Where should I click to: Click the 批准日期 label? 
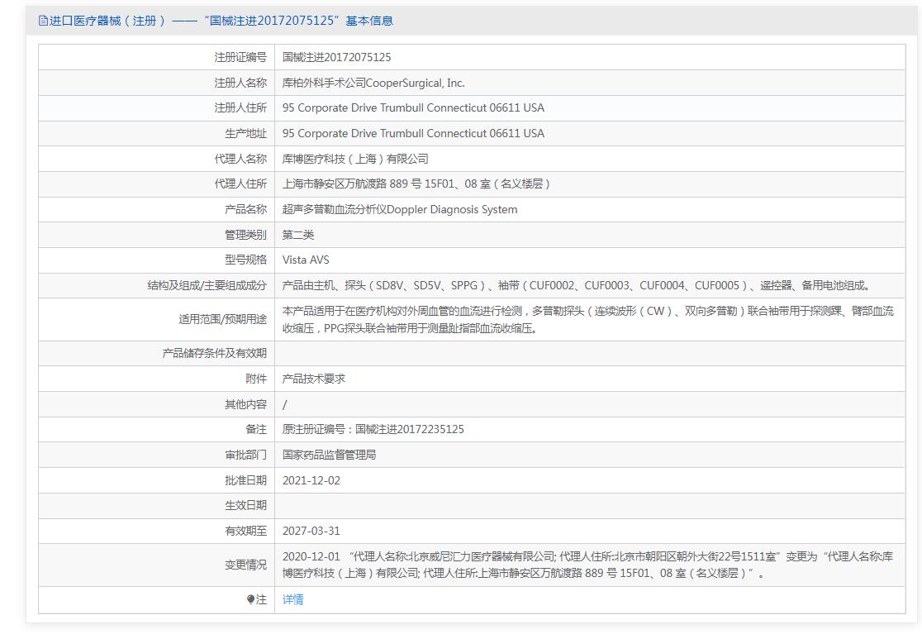pos(246,480)
